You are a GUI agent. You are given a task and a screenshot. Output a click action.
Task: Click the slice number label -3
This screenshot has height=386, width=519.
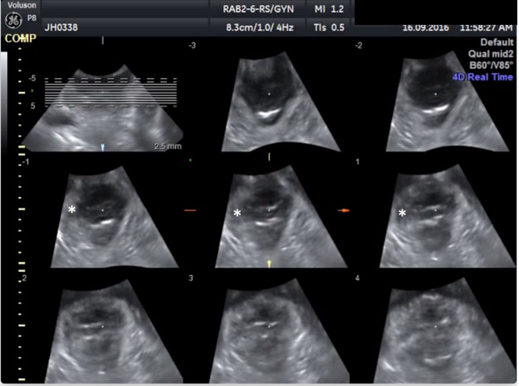click(x=192, y=45)
